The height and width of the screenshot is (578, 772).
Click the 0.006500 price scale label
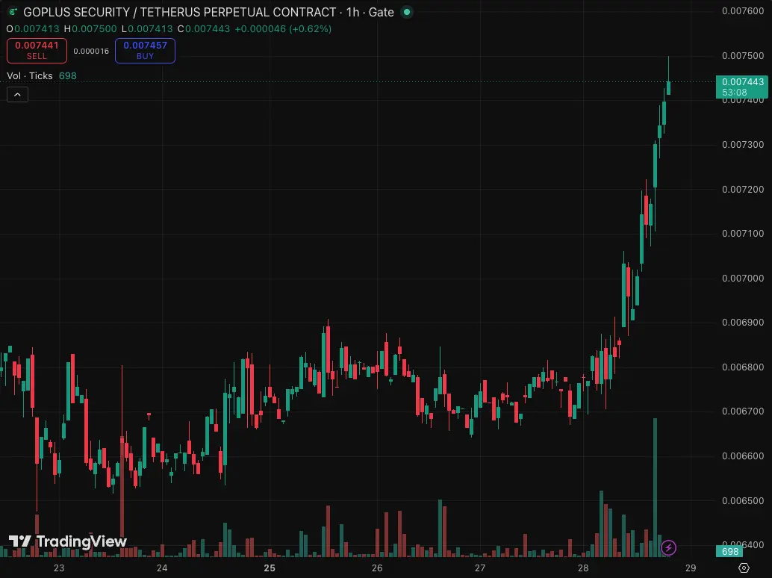(x=743, y=500)
